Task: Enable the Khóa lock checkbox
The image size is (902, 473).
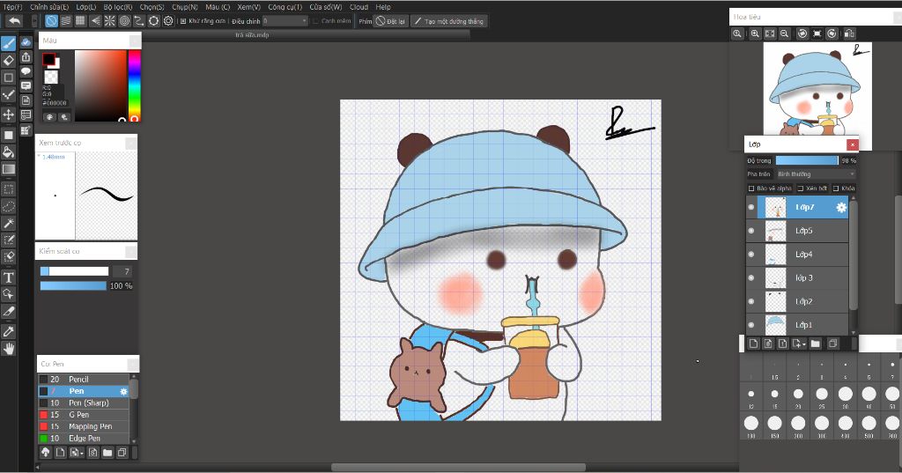Action: point(836,188)
